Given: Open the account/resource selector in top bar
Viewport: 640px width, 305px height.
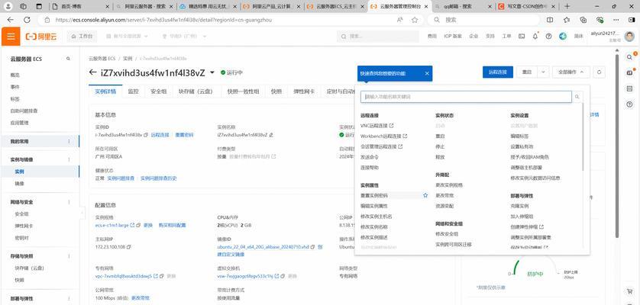Looking at the screenshot, I should click(127, 37).
